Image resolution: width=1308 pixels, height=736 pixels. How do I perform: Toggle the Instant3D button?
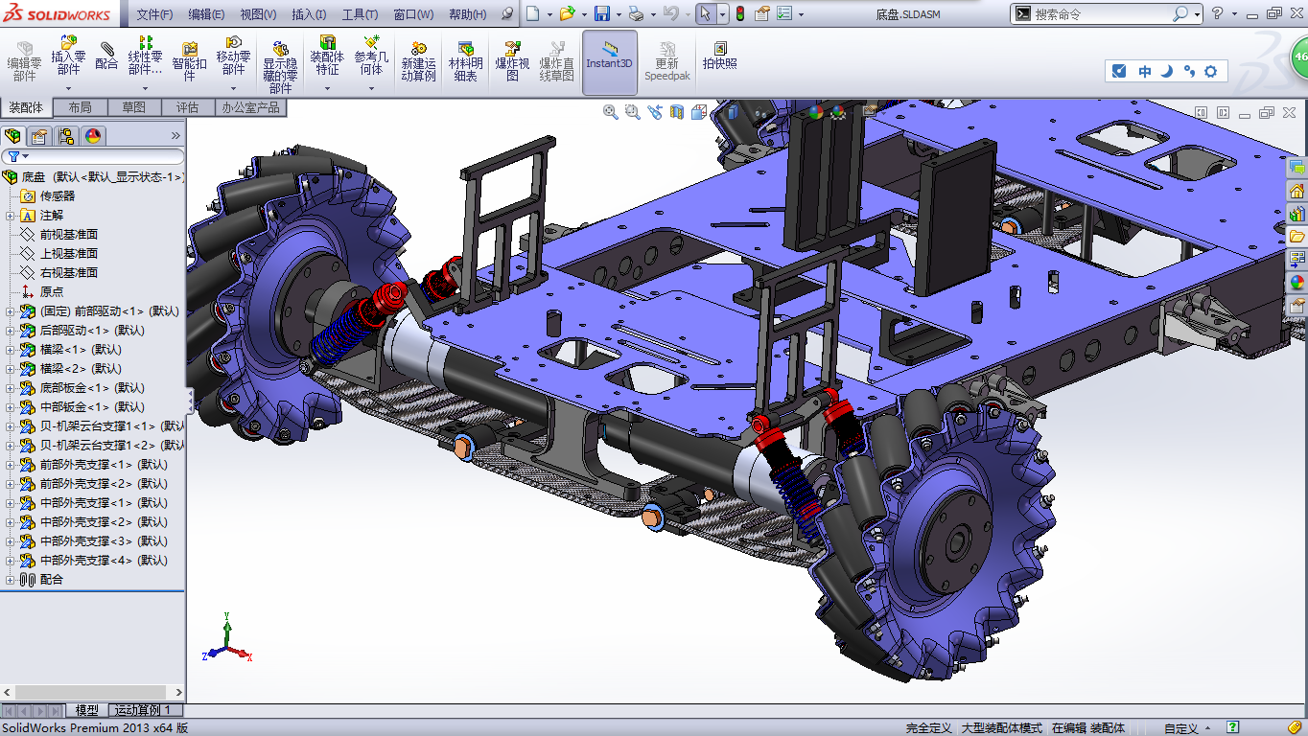coord(610,61)
